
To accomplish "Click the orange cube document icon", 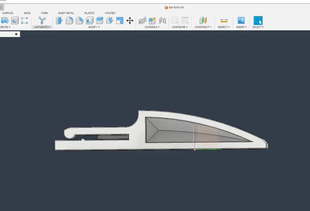I will [166, 7].
